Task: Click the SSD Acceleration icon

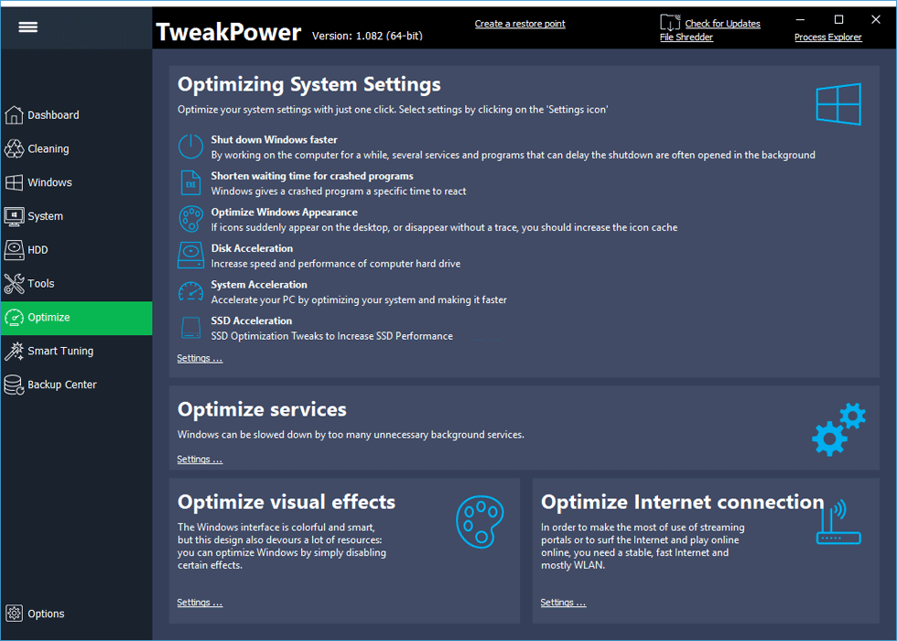Action: pyautogui.click(x=190, y=328)
